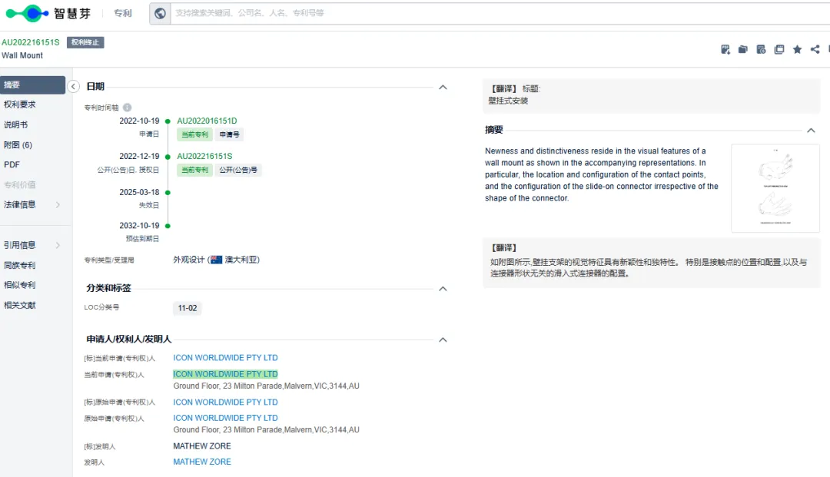Screen dimensions: 830x477
Task: Open 相关文献 in sidebar
Action: (x=19, y=305)
